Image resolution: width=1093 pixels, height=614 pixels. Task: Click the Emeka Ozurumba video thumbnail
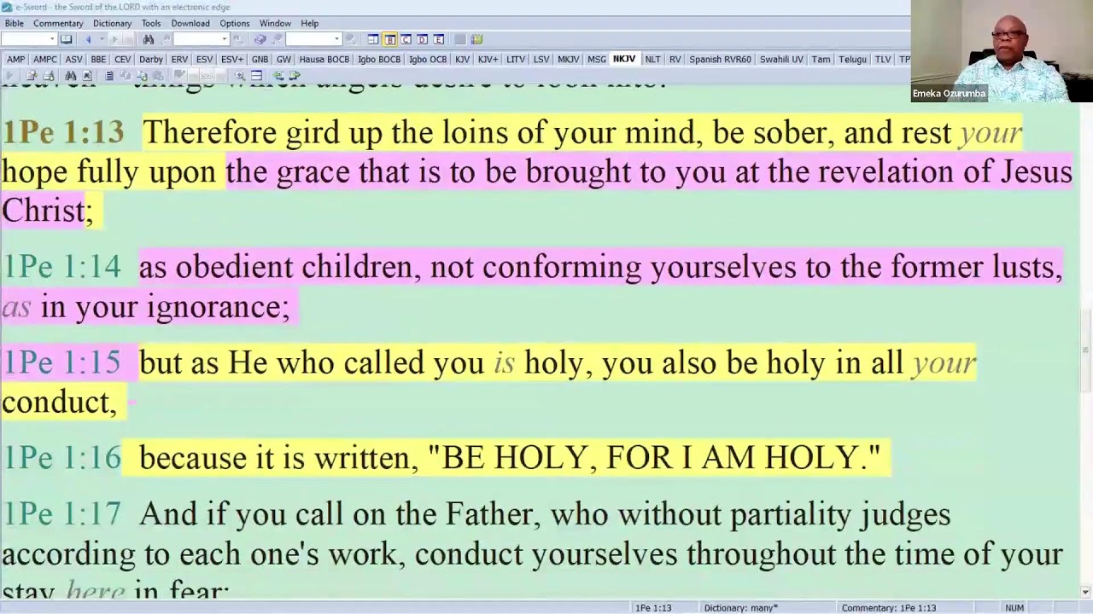click(1002, 51)
